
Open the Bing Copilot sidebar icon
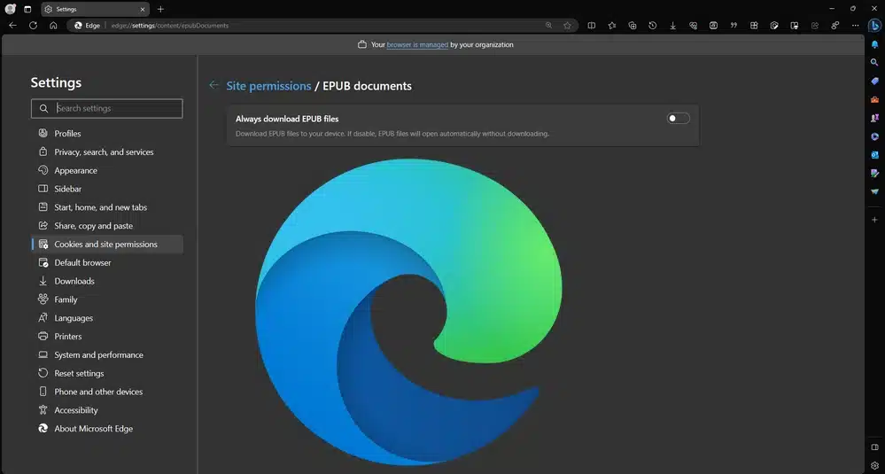(873, 25)
